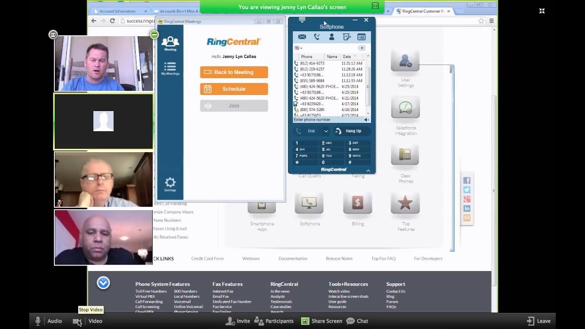Open Chrome menu hamburger icon
Image resolution: width=585 pixels, height=329 pixels.
[x=491, y=21]
